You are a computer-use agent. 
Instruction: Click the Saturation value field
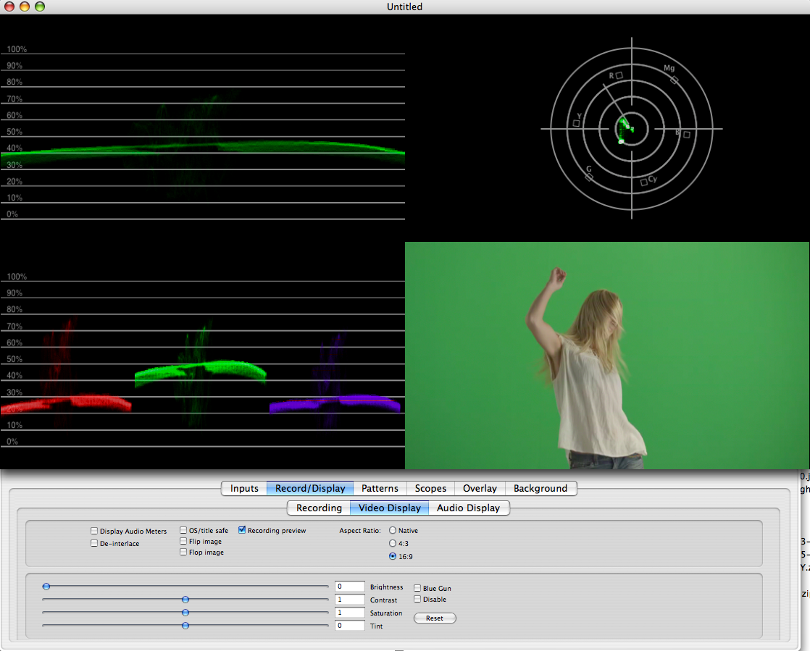coord(350,613)
